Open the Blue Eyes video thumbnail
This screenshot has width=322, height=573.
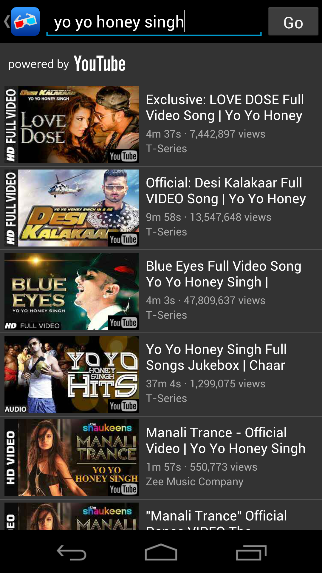(x=72, y=291)
